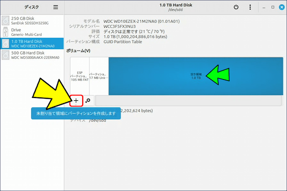The image size is (287, 191).
Task: Maximize the Disks window
Action: pyautogui.click(x=272, y=7)
